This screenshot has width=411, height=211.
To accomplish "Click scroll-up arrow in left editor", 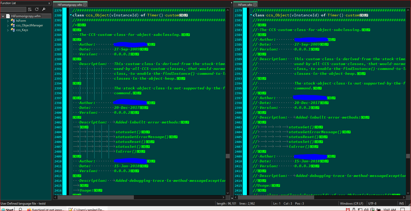I will pos(228,10).
